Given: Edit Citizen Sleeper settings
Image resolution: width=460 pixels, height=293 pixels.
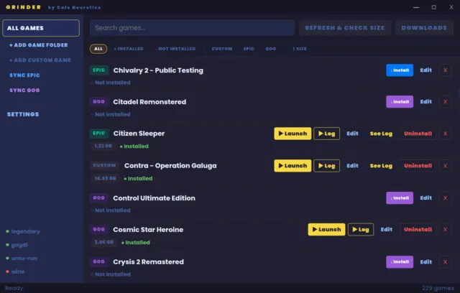Looking at the screenshot, I should [x=352, y=134].
